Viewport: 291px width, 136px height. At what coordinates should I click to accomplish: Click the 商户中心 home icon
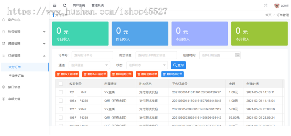3,20
